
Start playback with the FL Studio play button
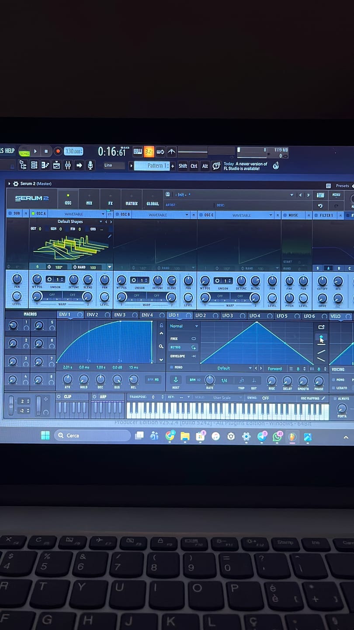pyautogui.click(x=35, y=151)
